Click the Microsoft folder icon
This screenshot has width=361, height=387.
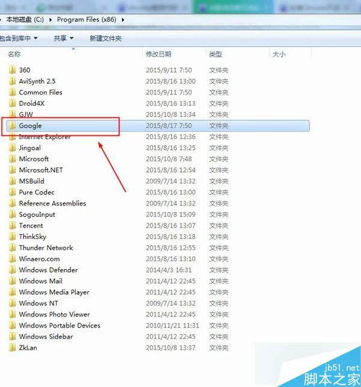[12, 159]
